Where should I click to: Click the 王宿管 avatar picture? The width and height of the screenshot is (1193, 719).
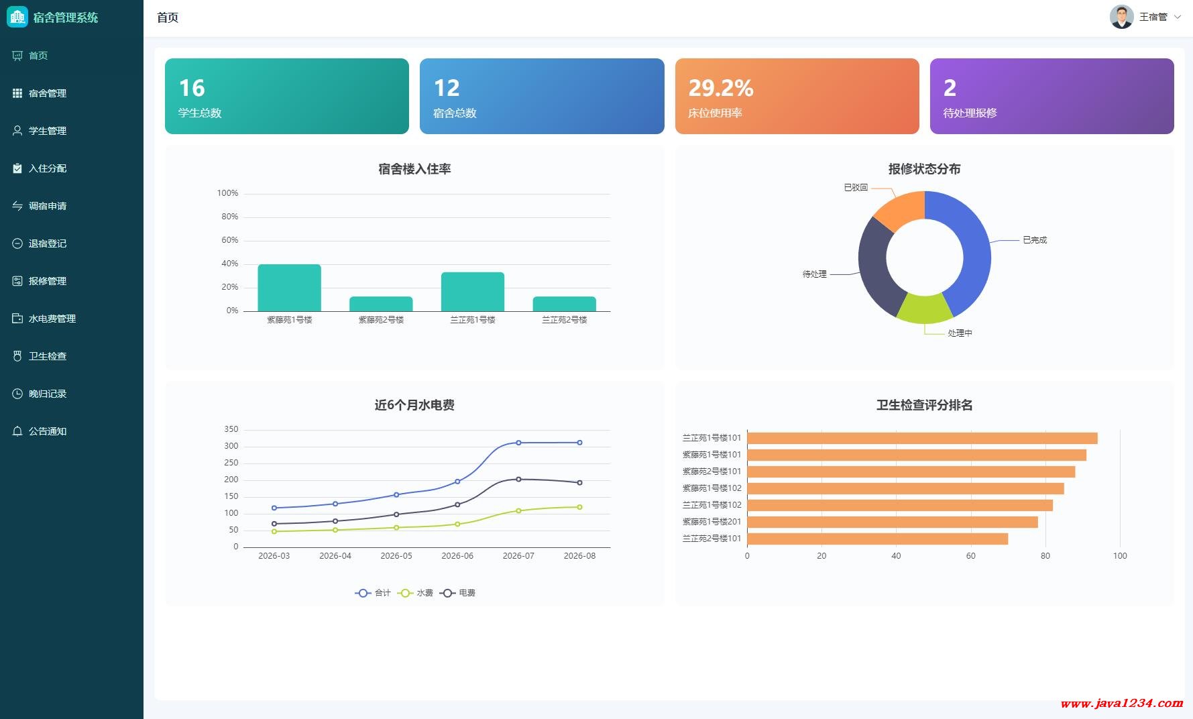coord(1121,17)
